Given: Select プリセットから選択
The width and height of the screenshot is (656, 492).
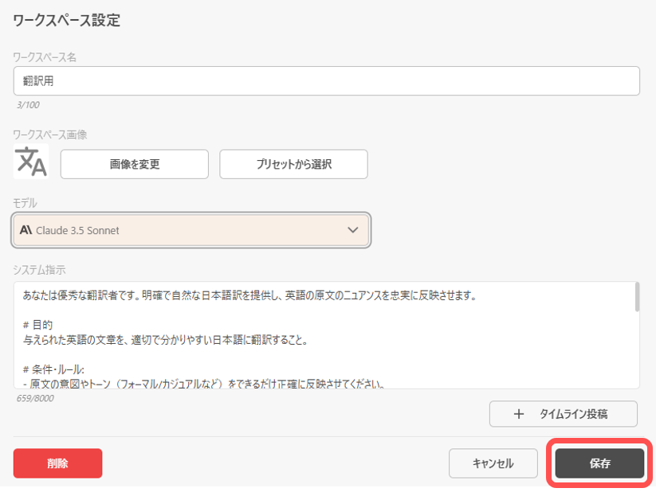Looking at the screenshot, I should click(x=293, y=163).
